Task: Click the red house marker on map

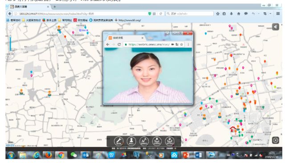Action: click(232, 129)
